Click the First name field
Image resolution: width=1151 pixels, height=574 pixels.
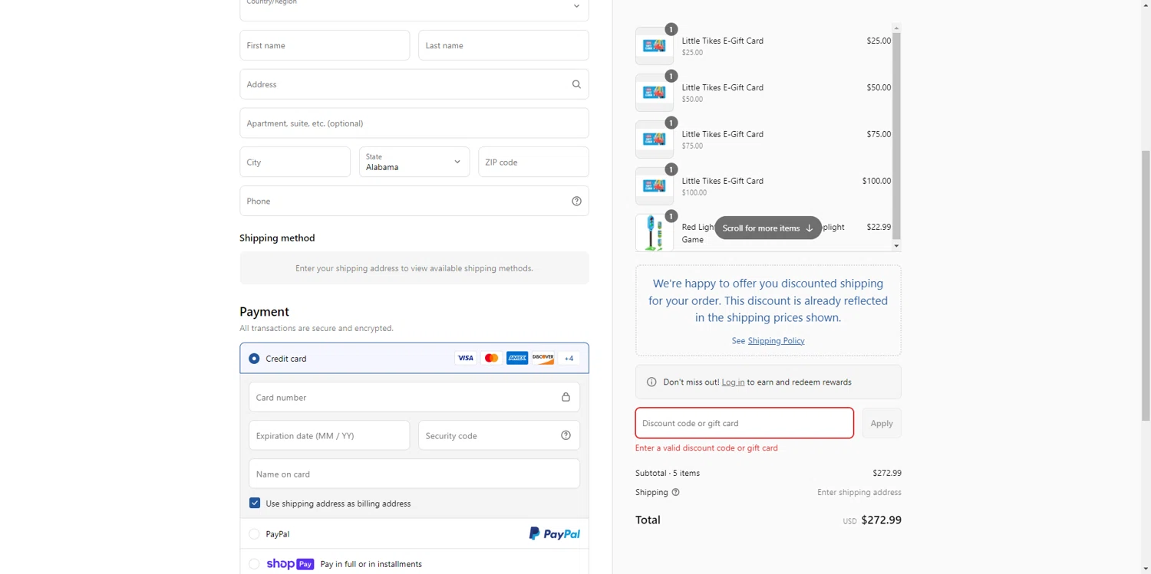pyautogui.click(x=325, y=45)
